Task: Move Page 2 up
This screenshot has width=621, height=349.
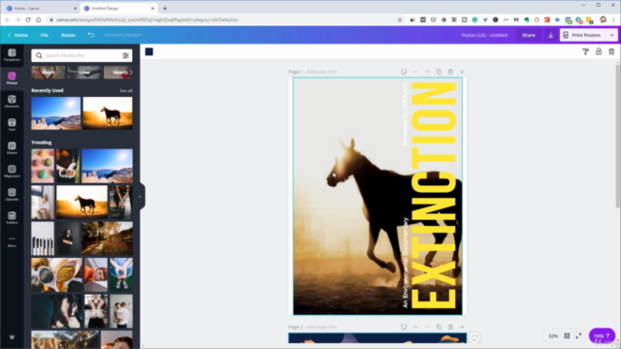Action: (415, 327)
